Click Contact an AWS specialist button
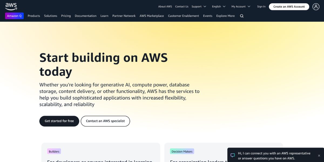324x162 pixels. point(105,121)
